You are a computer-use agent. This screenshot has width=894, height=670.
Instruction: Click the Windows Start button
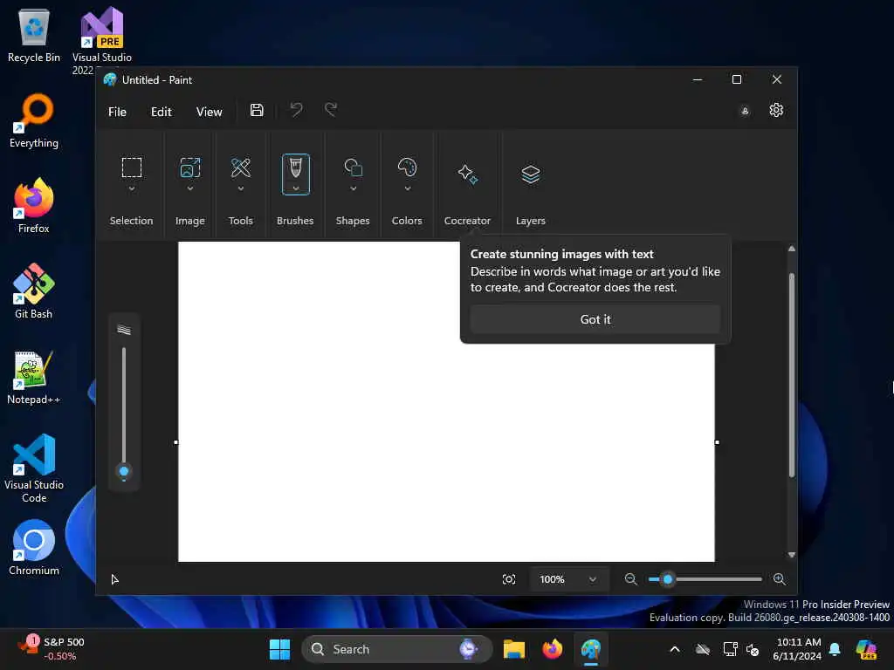[x=279, y=649]
